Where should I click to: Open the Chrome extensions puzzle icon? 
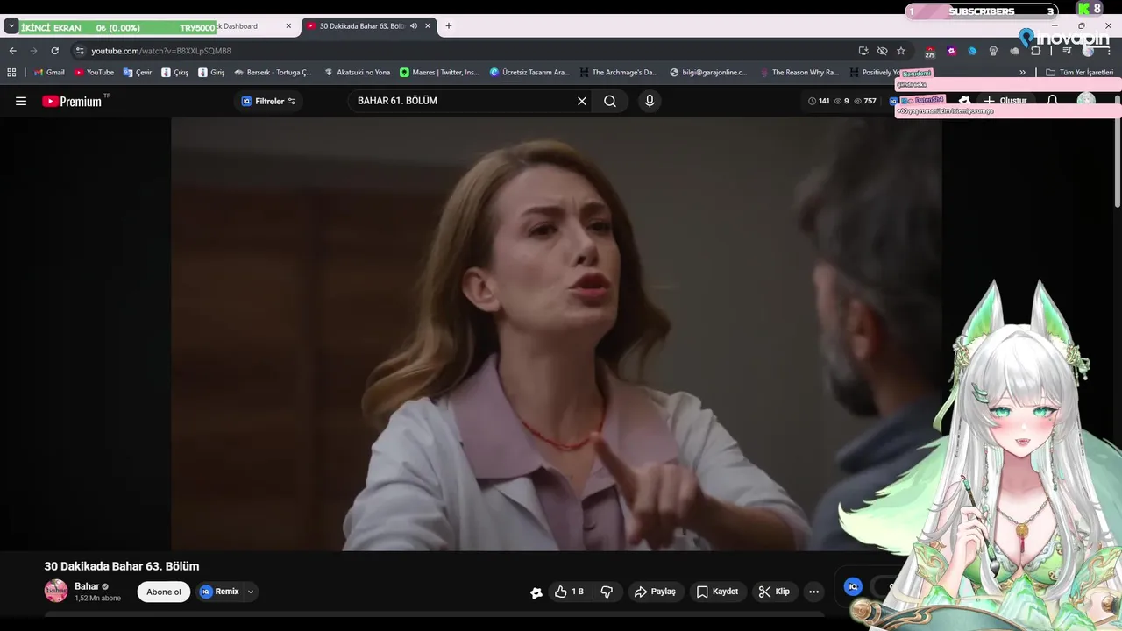point(1035,51)
